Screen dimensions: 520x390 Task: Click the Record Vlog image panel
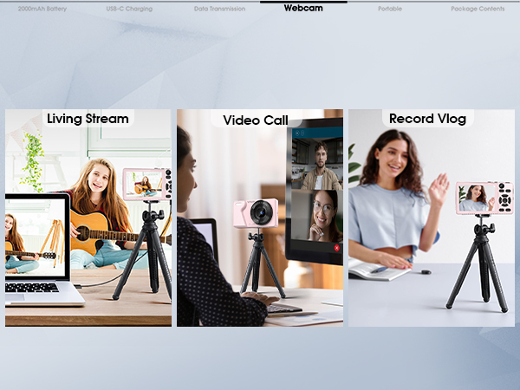[x=432, y=218]
